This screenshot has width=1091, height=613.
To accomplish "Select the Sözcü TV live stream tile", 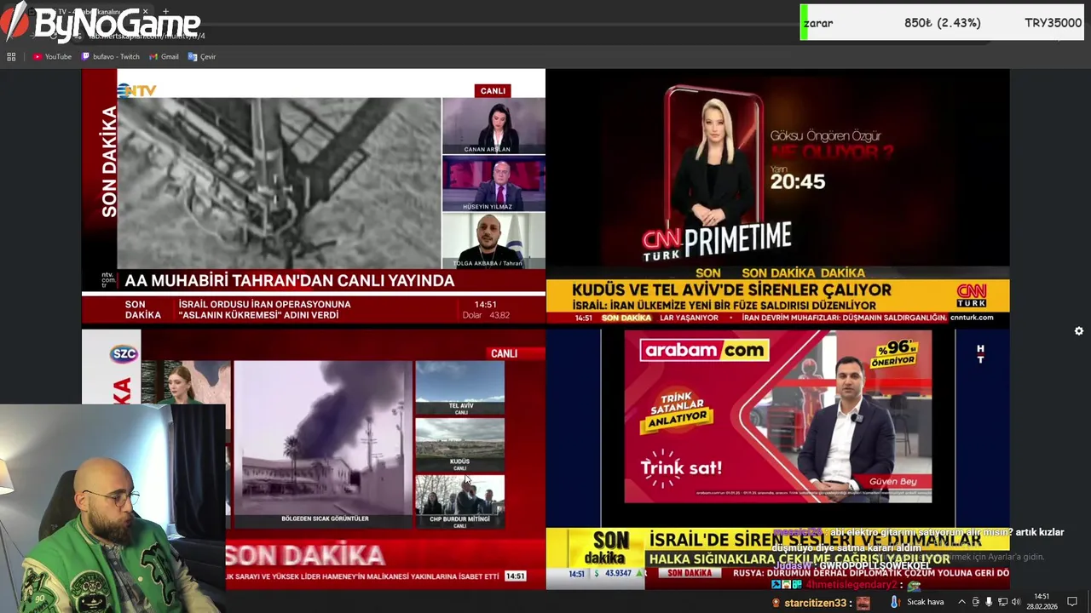I will point(314,460).
